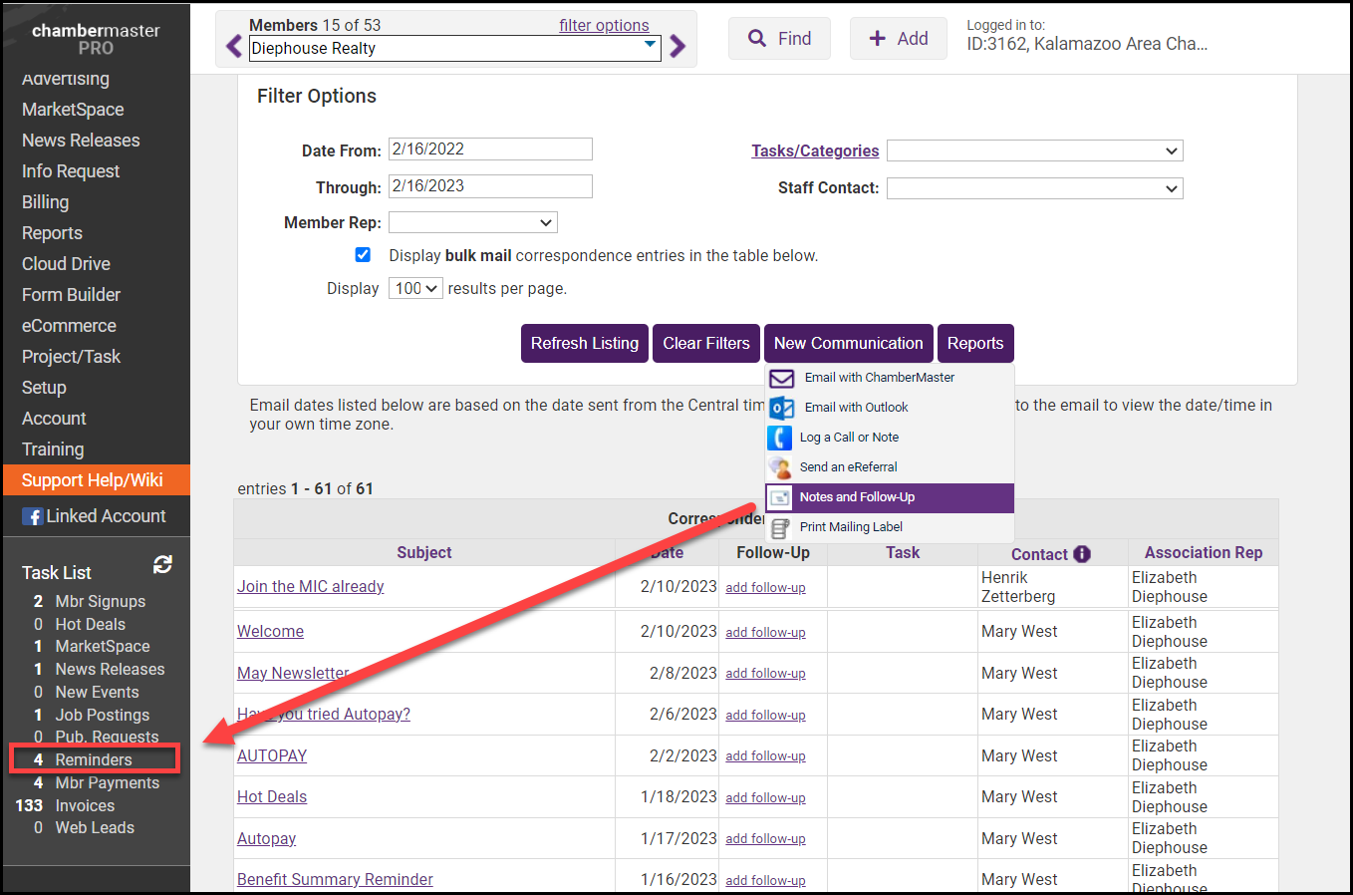Select Notes and Follow-Up menu item

click(857, 497)
